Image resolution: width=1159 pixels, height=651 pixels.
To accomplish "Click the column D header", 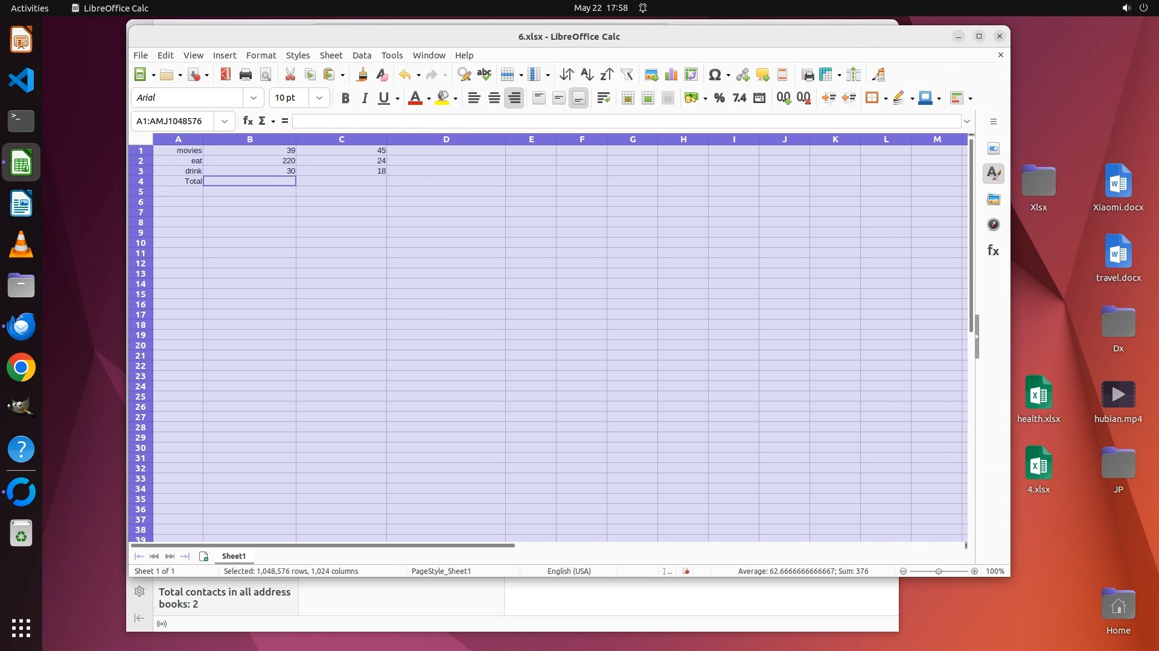I will click(446, 139).
